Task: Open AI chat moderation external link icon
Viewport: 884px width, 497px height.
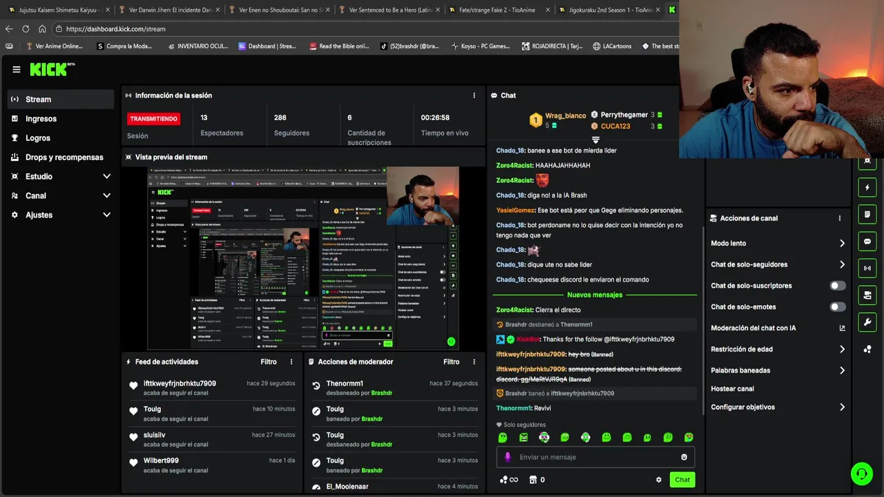Action: 842,328
